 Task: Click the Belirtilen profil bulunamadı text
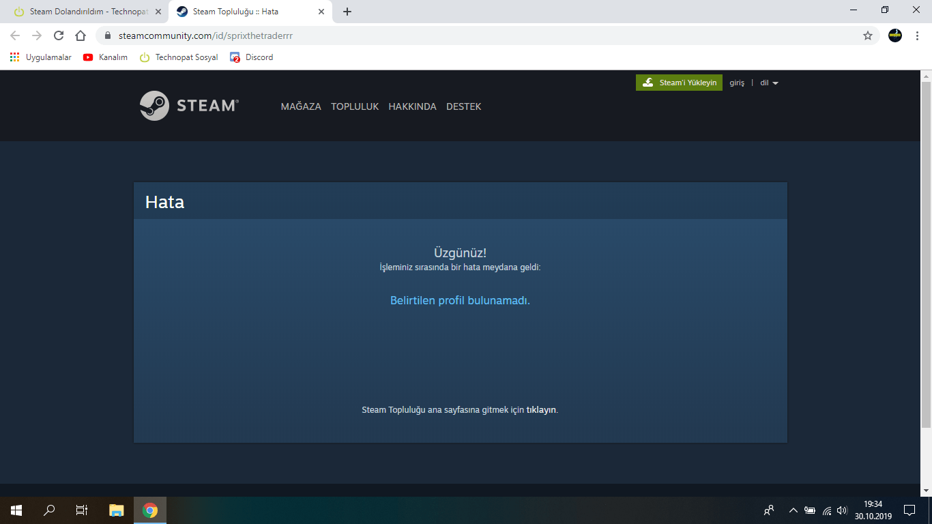pyautogui.click(x=460, y=300)
